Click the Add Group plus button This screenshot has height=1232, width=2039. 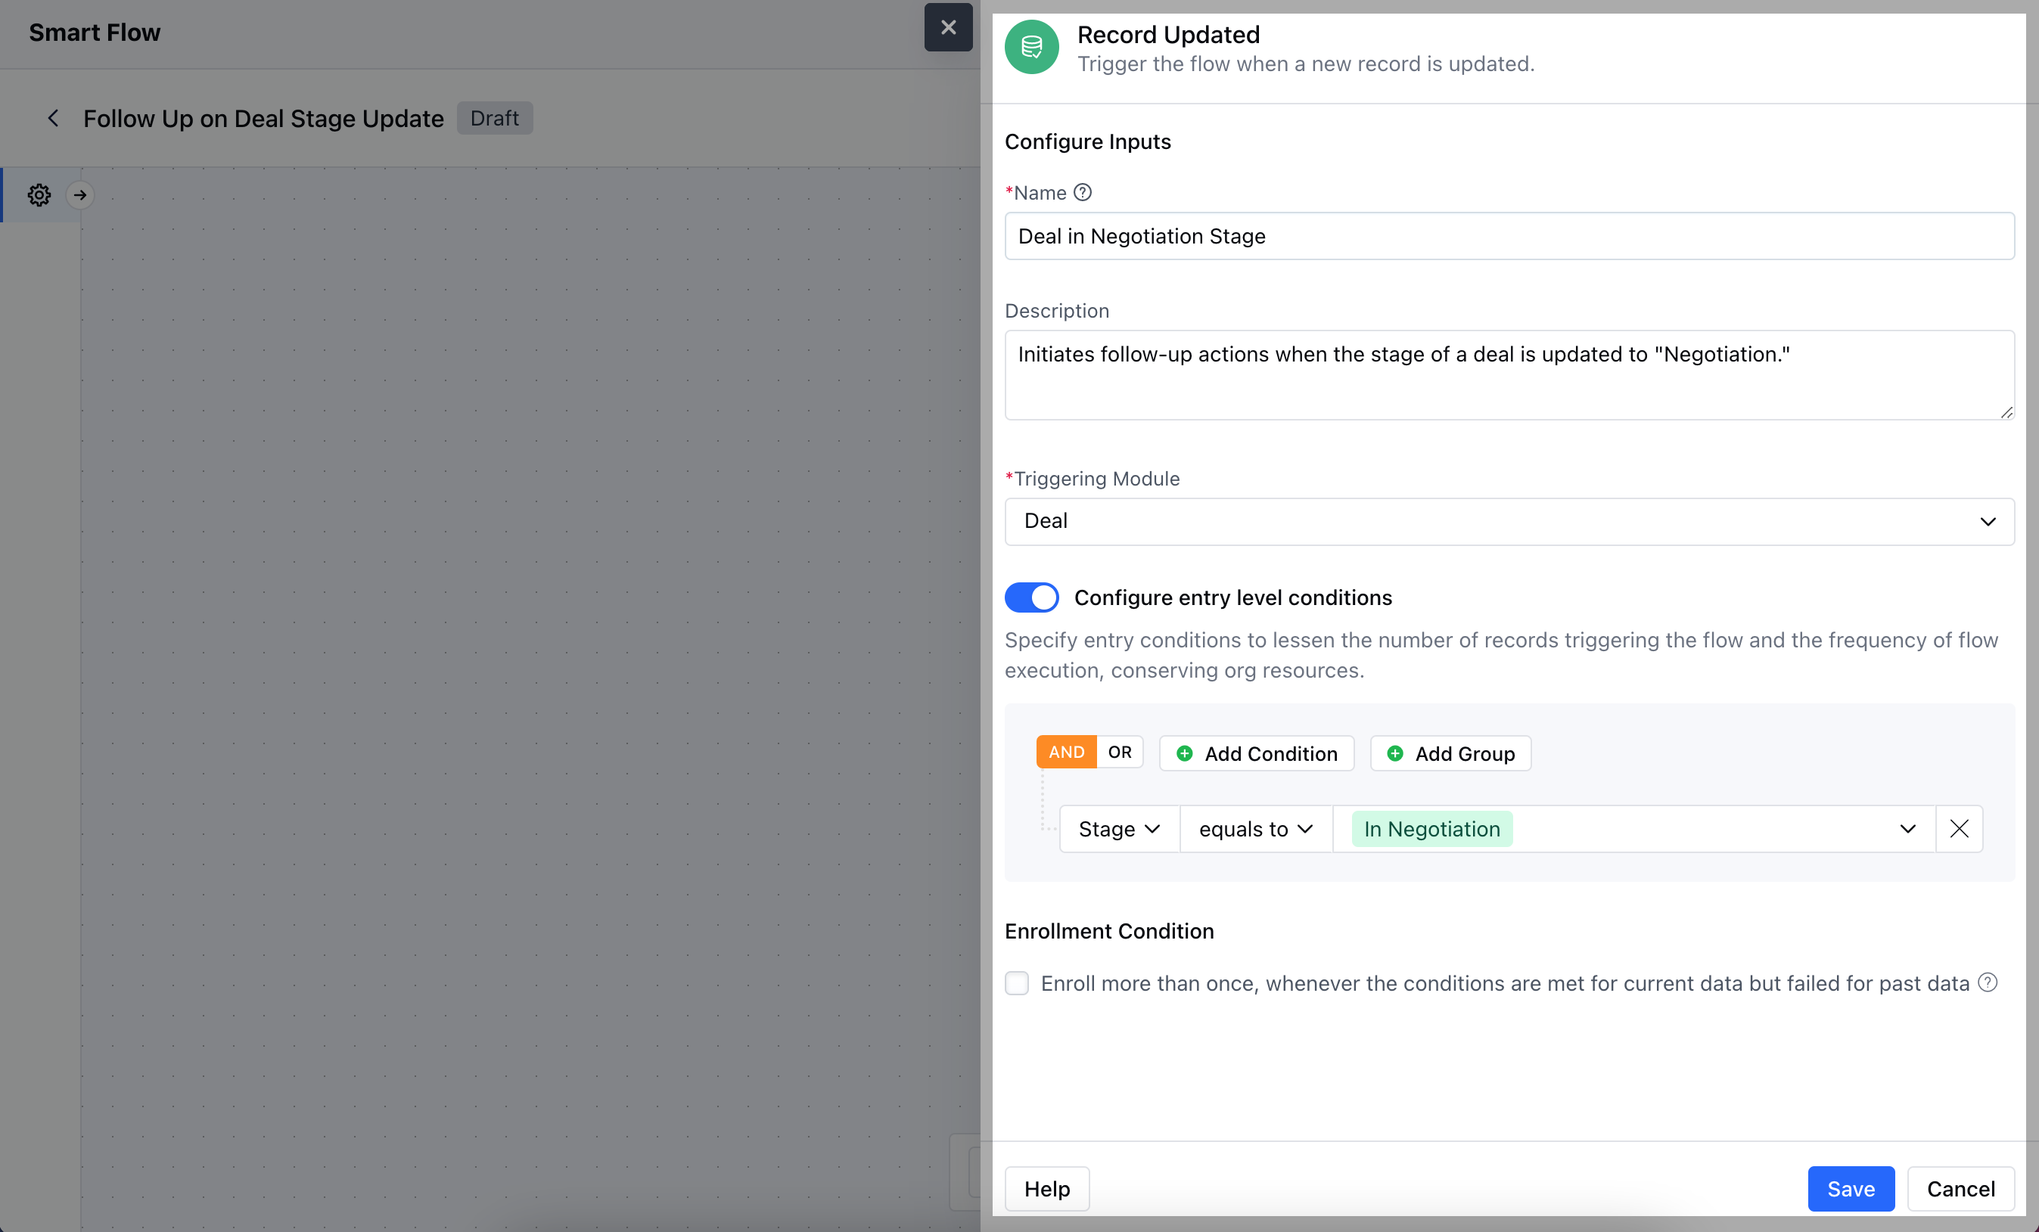(1450, 754)
